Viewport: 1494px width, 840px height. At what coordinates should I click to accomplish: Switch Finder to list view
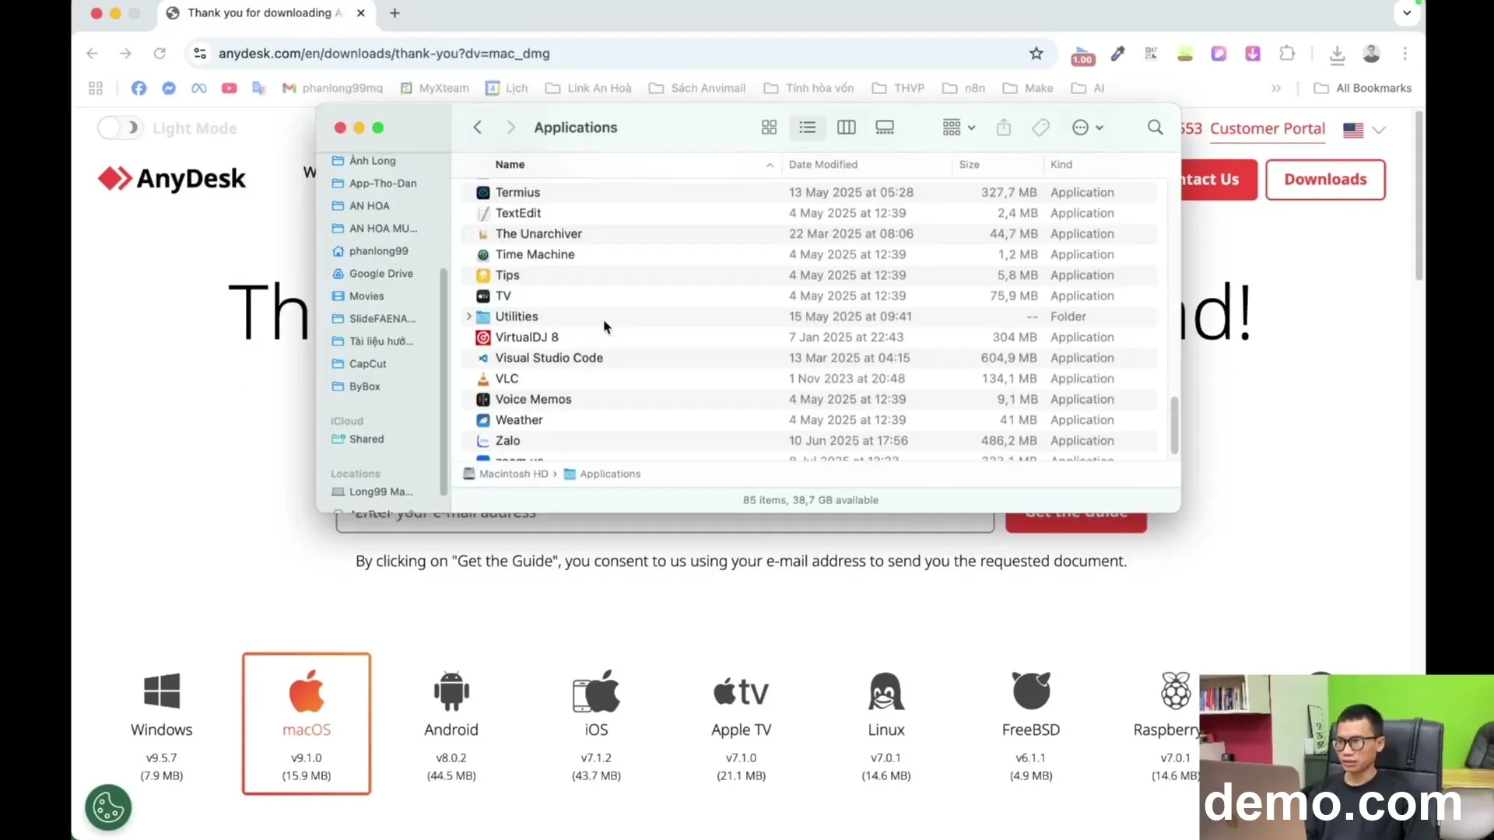808,128
